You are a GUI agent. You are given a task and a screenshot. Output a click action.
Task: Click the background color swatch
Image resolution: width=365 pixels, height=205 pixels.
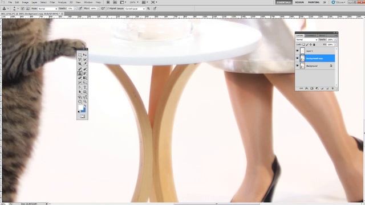tap(84, 110)
